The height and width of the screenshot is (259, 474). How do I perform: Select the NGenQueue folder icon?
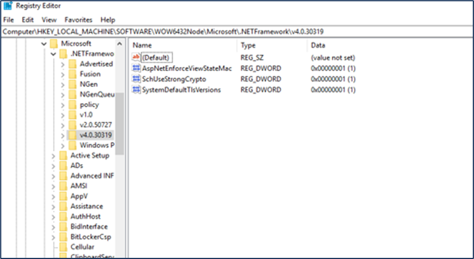pos(72,95)
